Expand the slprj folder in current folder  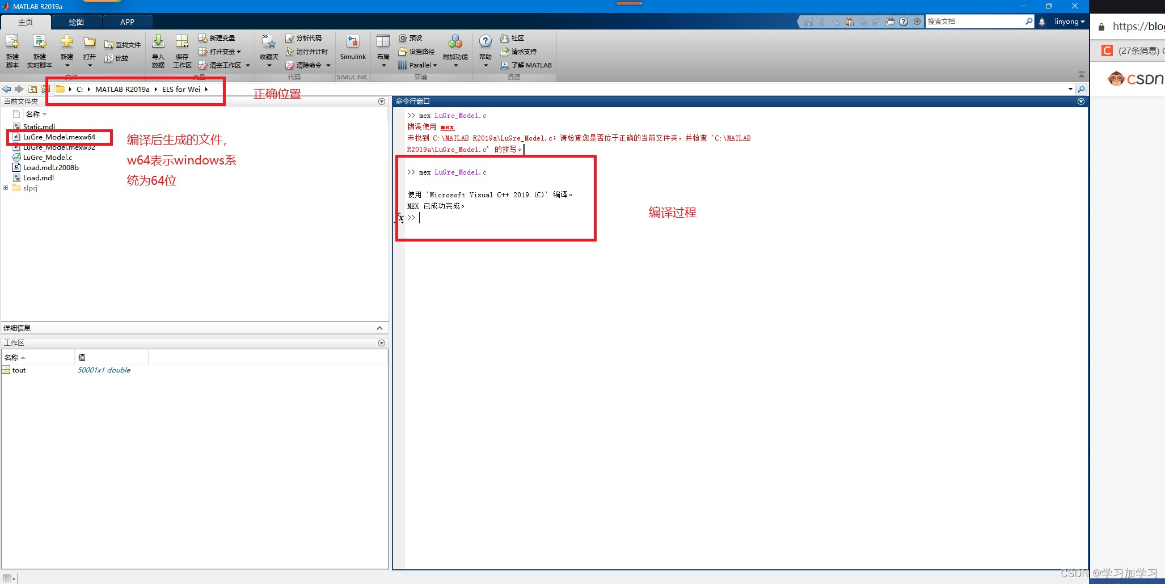pyautogui.click(x=6, y=187)
